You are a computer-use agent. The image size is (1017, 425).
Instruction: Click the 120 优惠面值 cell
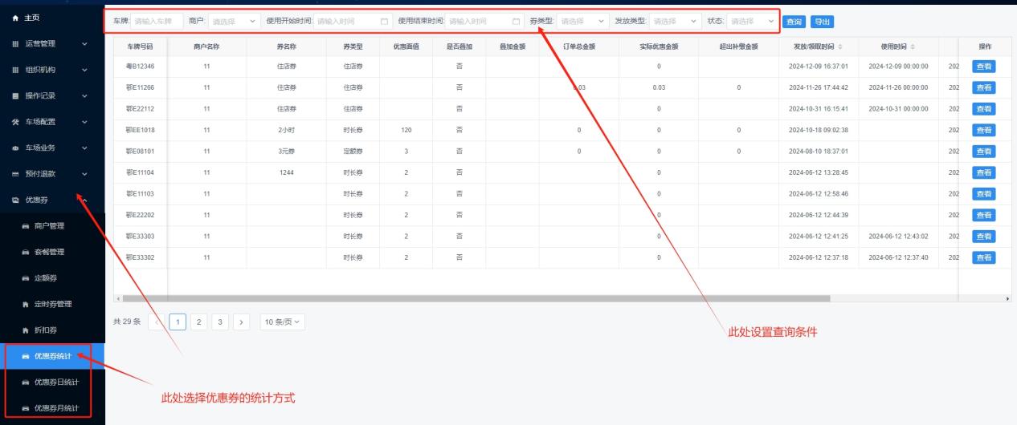406,130
